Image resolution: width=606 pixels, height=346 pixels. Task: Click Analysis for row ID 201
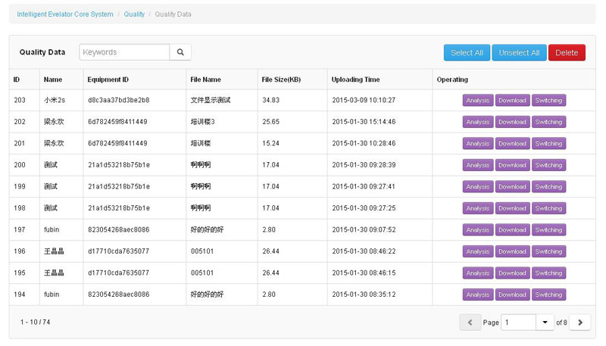pyautogui.click(x=478, y=144)
